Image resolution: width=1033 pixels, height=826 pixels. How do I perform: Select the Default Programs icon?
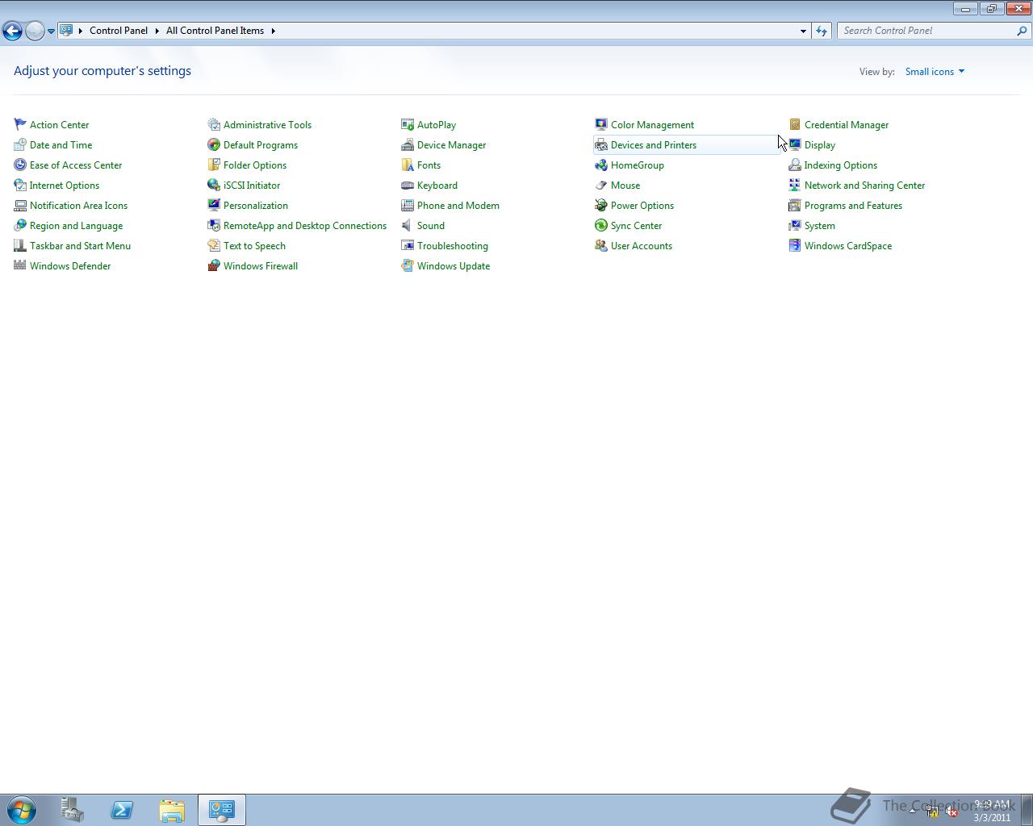click(214, 144)
